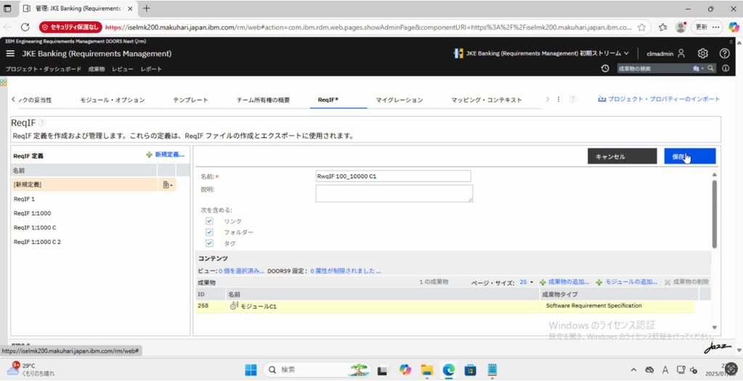Open the Edge Copilot icon
743x381 pixels.
(x=734, y=27)
